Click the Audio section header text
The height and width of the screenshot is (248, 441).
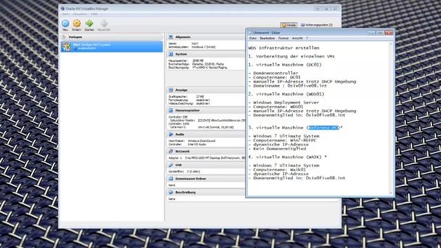click(x=180, y=134)
